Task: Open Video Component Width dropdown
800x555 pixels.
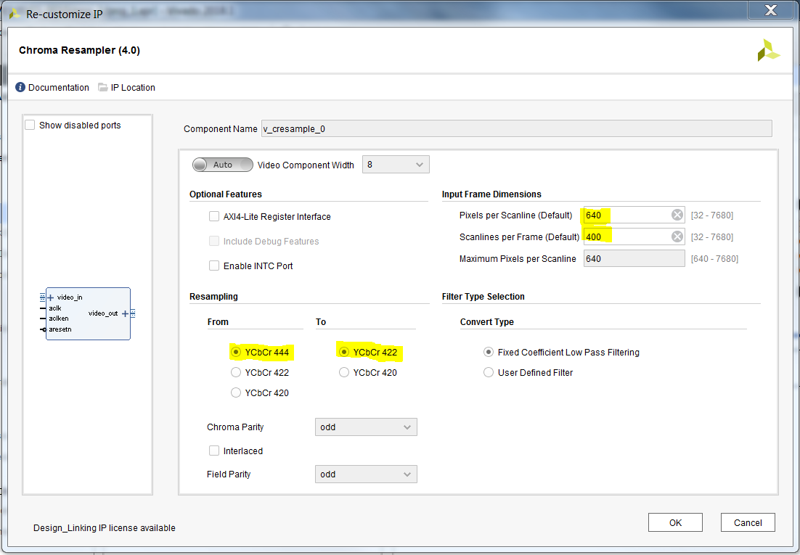Action: coord(396,165)
